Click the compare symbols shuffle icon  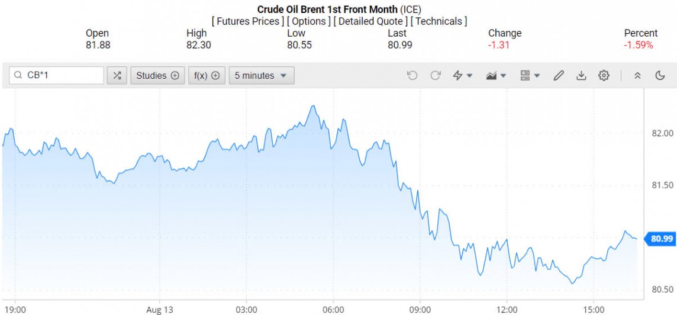(x=117, y=75)
